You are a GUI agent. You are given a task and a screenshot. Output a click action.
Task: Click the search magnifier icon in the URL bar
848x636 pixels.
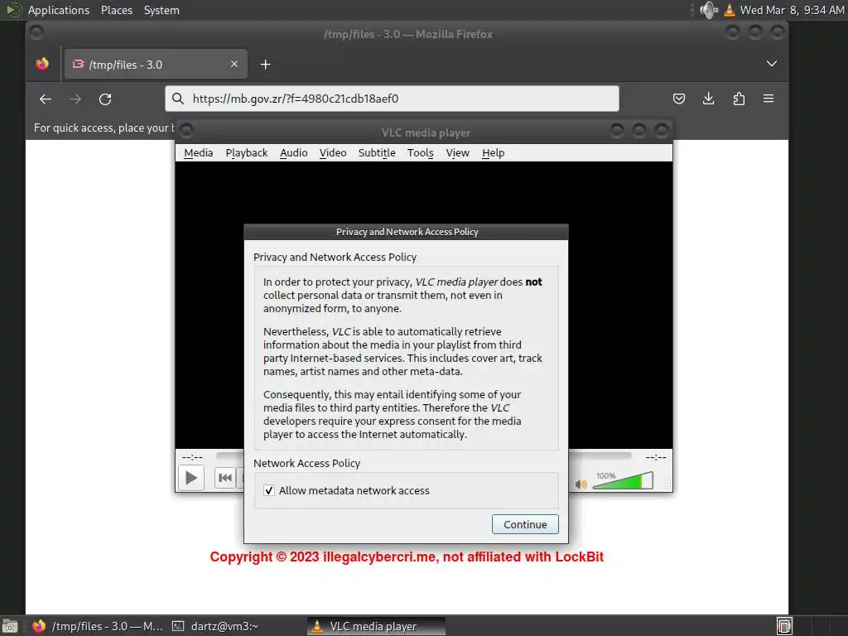178,99
